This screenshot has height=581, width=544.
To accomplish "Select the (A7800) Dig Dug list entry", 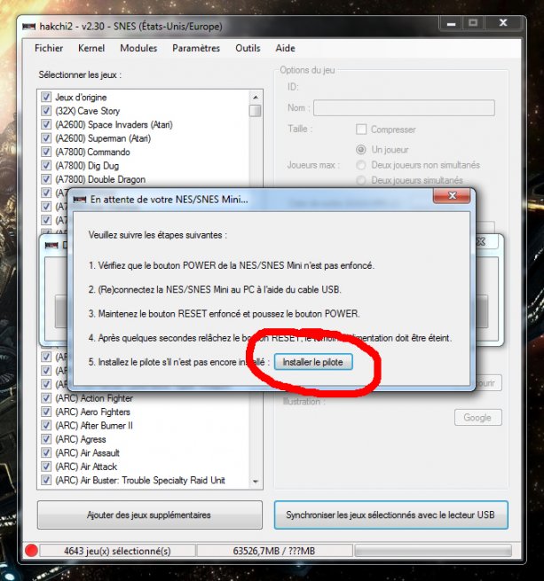I will [x=87, y=166].
